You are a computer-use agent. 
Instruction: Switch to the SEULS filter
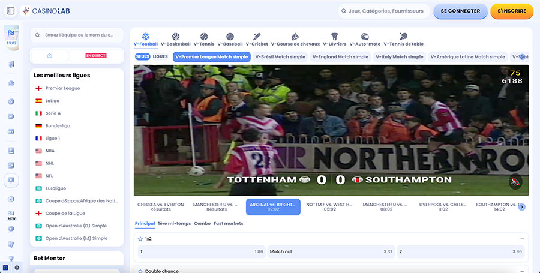click(142, 56)
